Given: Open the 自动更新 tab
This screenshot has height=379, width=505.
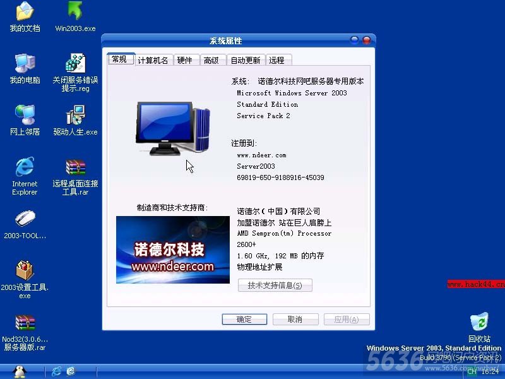Looking at the screenshot, I should click(x=246, y=60).
